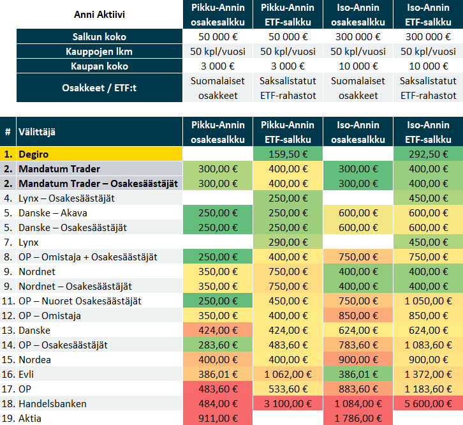Click the 'Degiro' broker row name
Screen dimensions: 463x425
coord(99,154)
